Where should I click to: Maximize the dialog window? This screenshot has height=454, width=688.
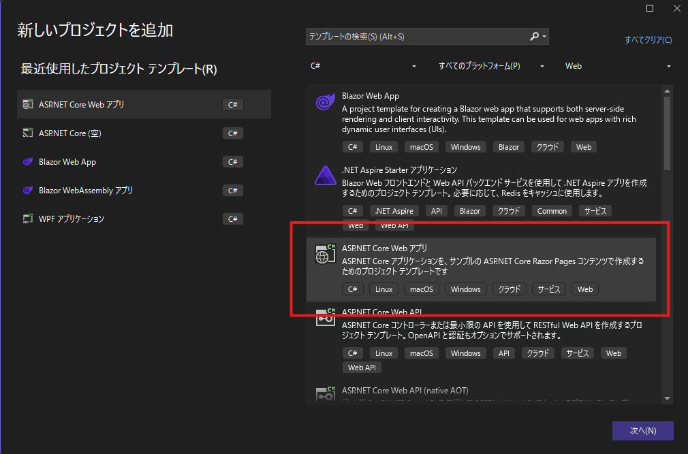click(x=650, y=8)
